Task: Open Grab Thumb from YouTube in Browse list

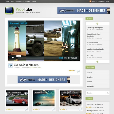Action: pos(94,35)
